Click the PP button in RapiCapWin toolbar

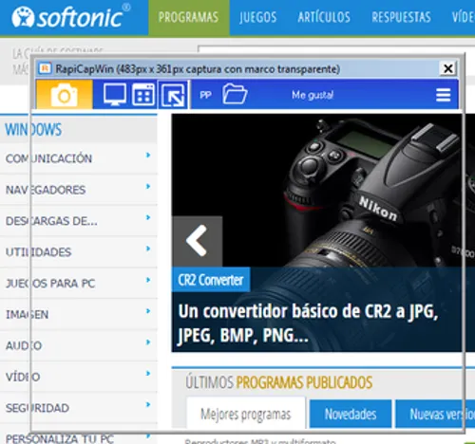click(x=205, y=95)
